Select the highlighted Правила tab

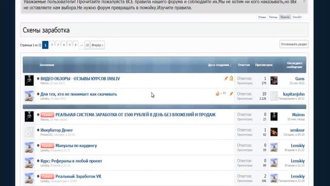(285, 17)
